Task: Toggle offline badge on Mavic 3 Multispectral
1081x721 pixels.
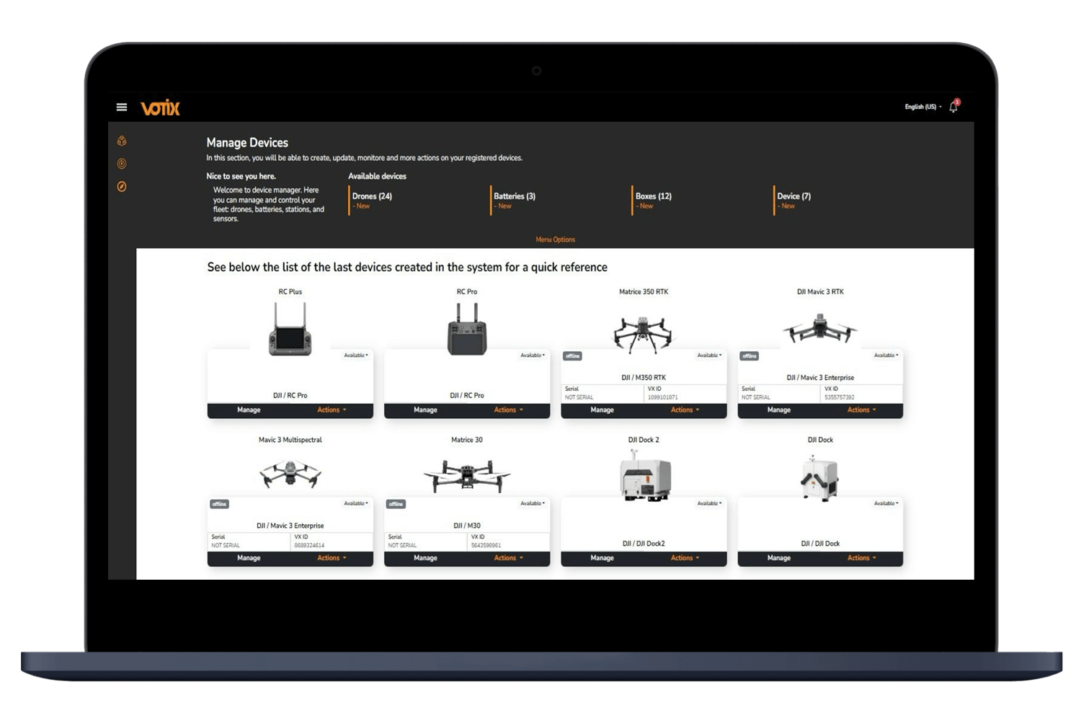Action: click(x=218, y=503)
